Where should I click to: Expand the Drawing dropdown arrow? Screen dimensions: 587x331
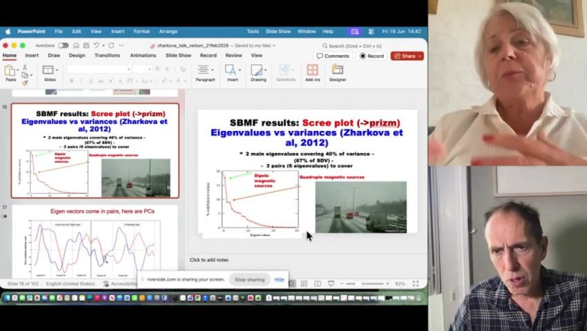(x=265, y=70)
